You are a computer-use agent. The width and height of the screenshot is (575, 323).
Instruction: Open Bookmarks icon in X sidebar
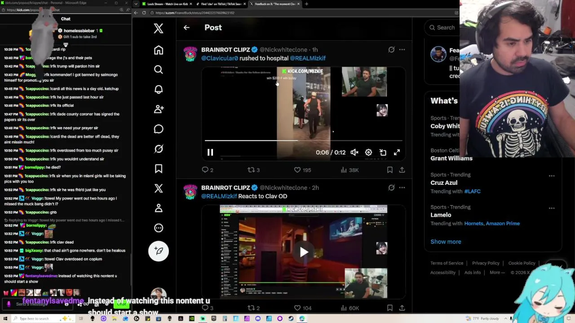(159, 169)
